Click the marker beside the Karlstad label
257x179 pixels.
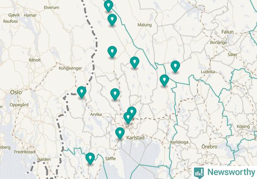tap(120, 133)
